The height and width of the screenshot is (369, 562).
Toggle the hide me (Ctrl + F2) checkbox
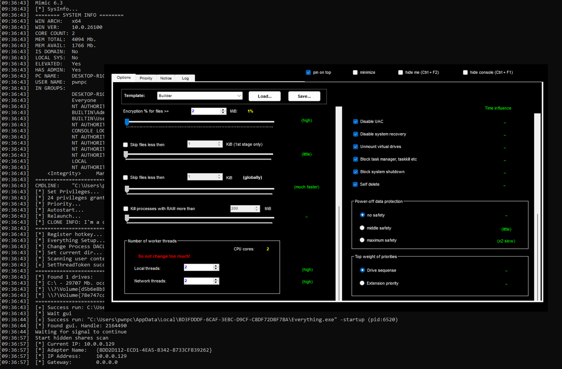pos(401,72)
